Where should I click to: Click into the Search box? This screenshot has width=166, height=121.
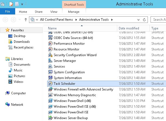tap(159, 20)
